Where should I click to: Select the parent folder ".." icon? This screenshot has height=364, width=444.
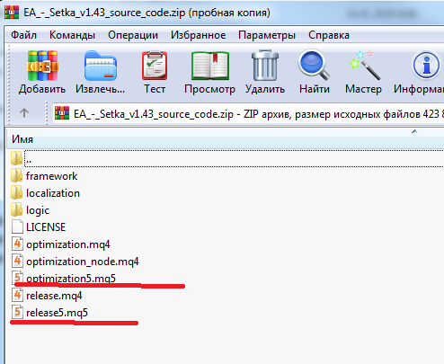coord(17,158)
